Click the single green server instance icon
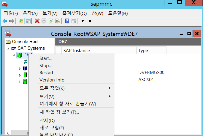This screenshot has width=203, height=136. coord(25,75)
